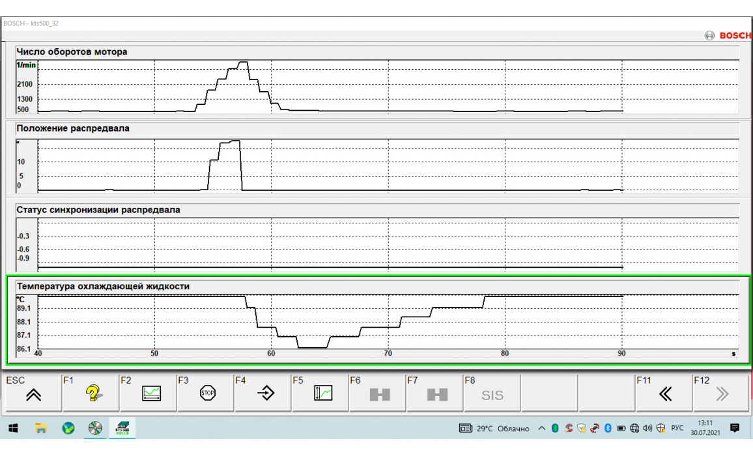Stop recording with F3 STOP icon
Viewport: 753px width, 456px height.
point(206,393)
